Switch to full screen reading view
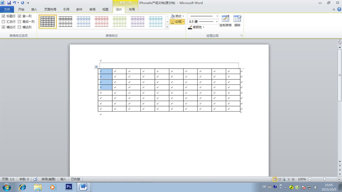Screen dimensions: 342x192 click(x=280, y=179)
